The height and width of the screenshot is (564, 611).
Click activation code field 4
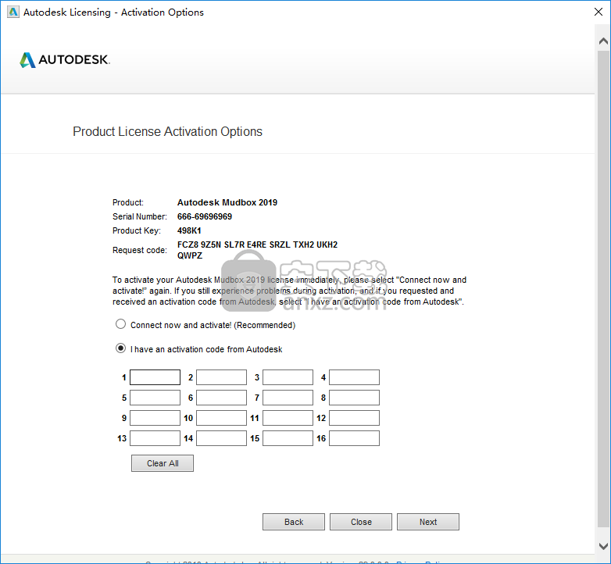354,377
